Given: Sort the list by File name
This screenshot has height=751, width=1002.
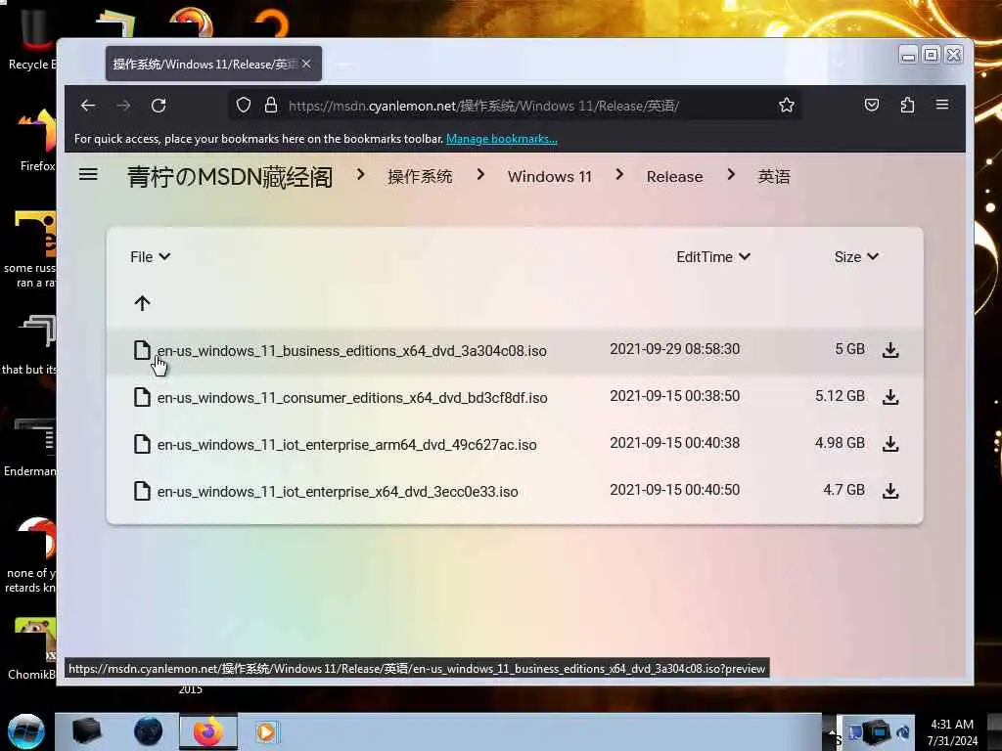Looking at the screenshot, I should [x=150, y=257].
